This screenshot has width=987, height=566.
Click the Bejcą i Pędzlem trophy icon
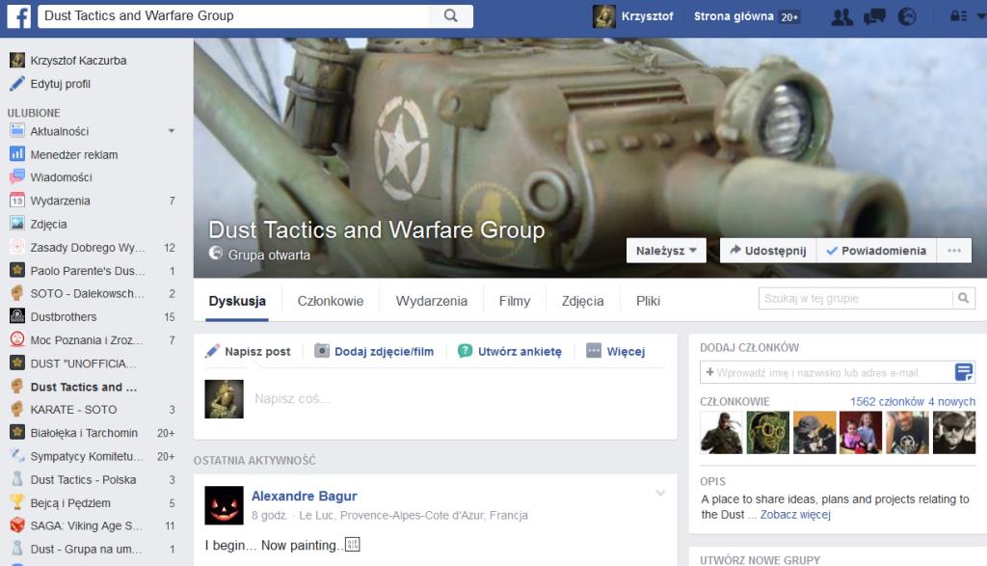pyautogui.click(x=17, y=502)
